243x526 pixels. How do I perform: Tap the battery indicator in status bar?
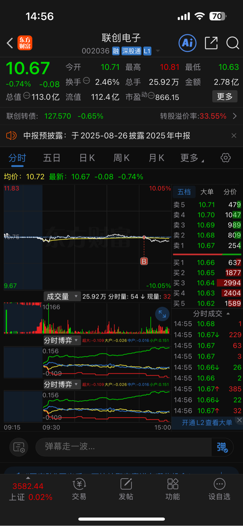(218, 16)
